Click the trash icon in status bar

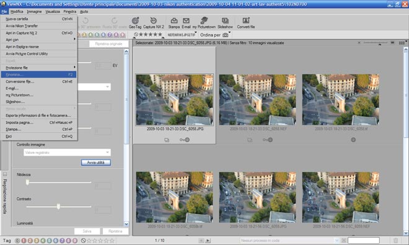[x=395, y=240]
